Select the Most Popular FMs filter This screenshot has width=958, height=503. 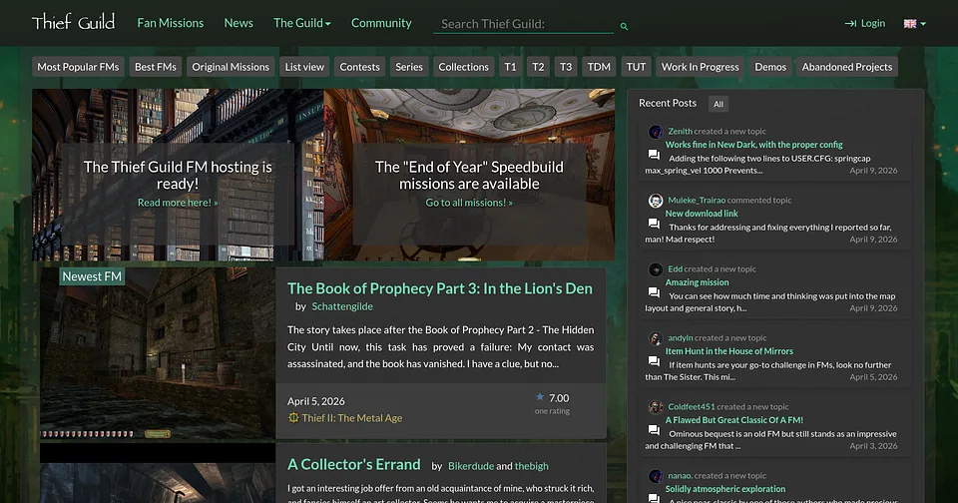[78, 67]
